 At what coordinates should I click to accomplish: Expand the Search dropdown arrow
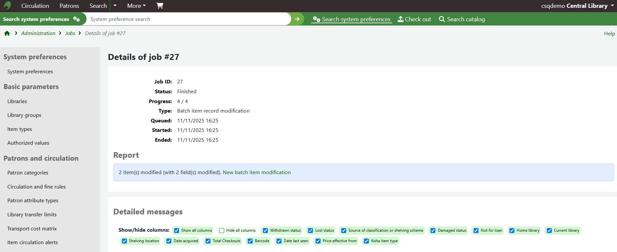(115, 6)
